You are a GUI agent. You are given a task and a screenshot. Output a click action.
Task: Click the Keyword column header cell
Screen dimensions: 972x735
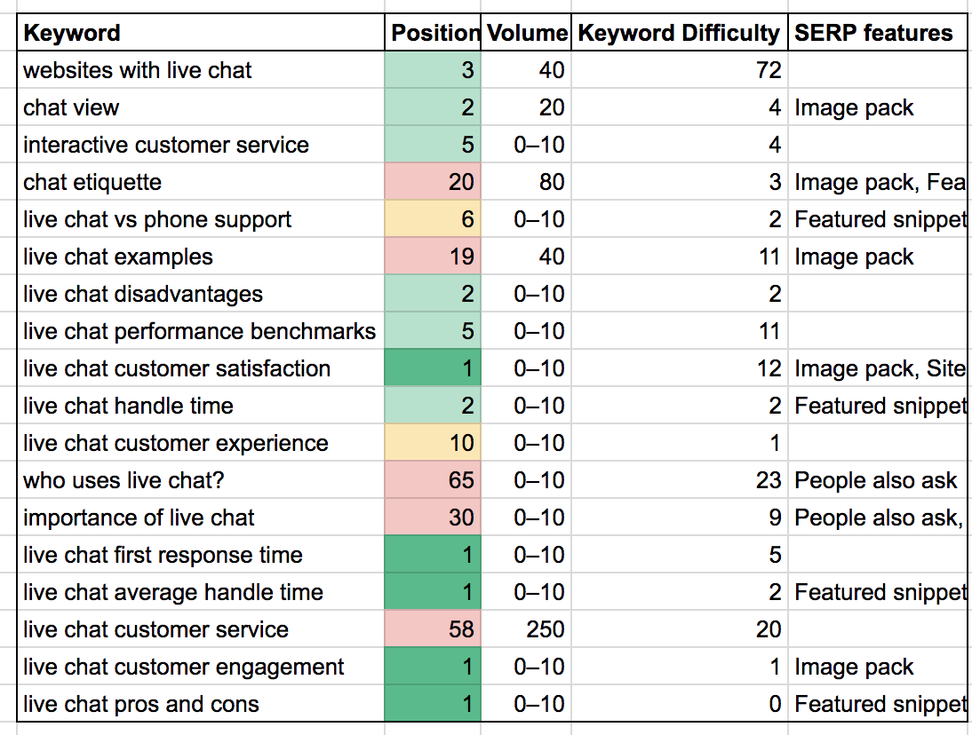tap(200, 34)
